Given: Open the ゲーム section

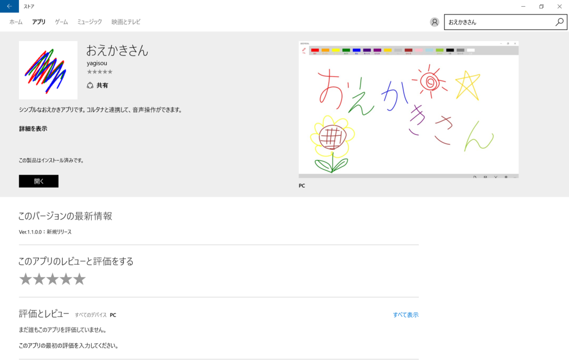Looking at the screenshot, I should (61, 22).
